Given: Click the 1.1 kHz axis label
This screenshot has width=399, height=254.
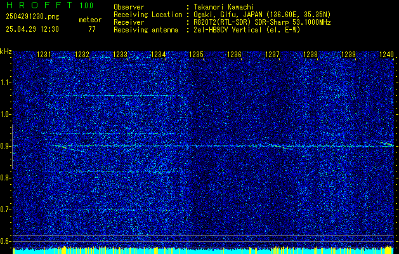Looking at the screenshot, I should 5,83.
